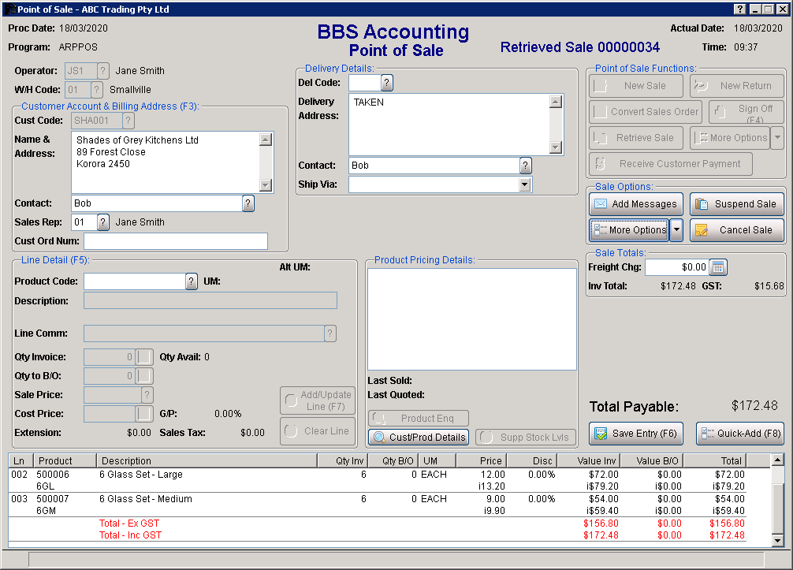Image resolution: width=793 pixels, height=570 pixels.
Task: Click the Cust Ord Num input field
Action: click(x=176, y=241)
